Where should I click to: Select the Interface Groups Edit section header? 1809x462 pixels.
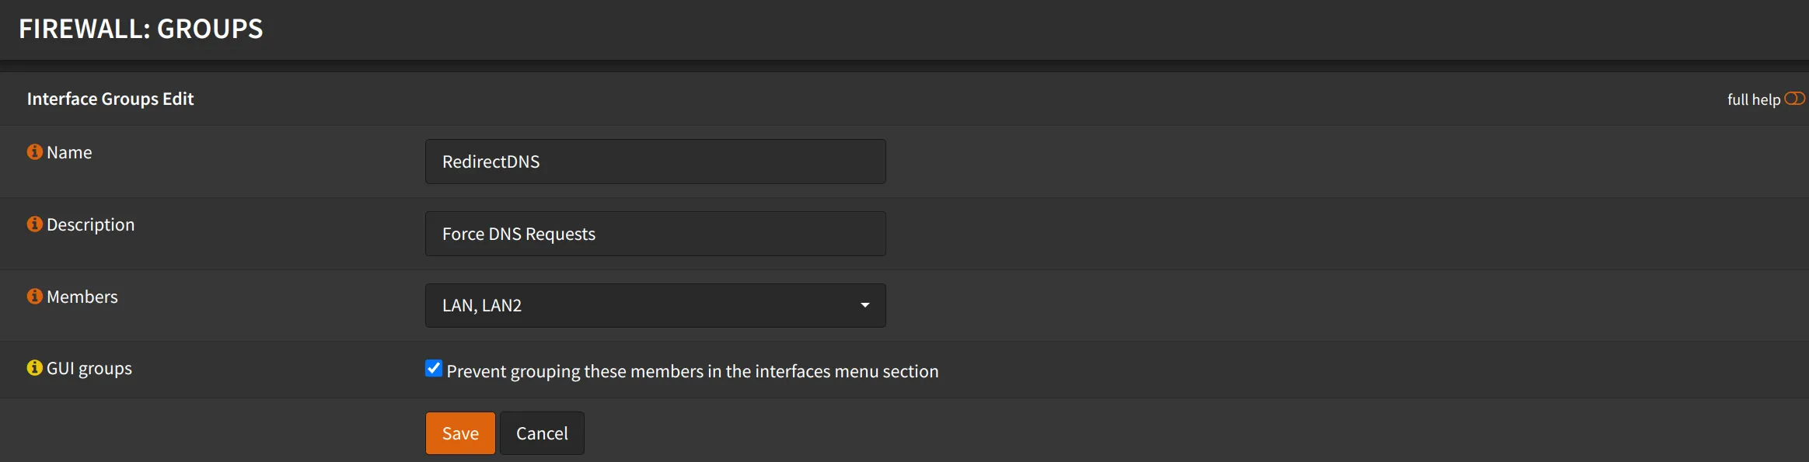110,99
